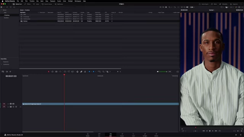This screenshot has height=137, width=244.
Task: Toggle timeline Snapping magnet icon
Action: click(77, 72)
